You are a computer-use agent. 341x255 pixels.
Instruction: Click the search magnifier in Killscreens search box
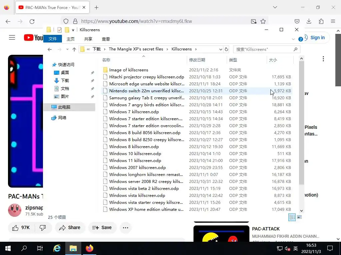[x=295, y=49]
